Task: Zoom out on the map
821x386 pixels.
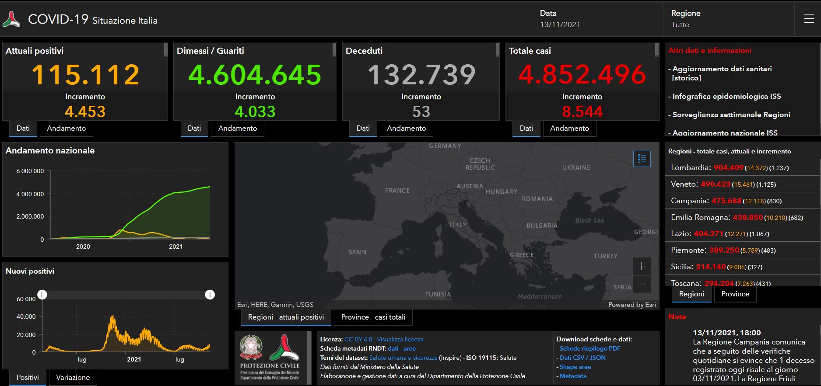Action: click(x=642, y=284)
